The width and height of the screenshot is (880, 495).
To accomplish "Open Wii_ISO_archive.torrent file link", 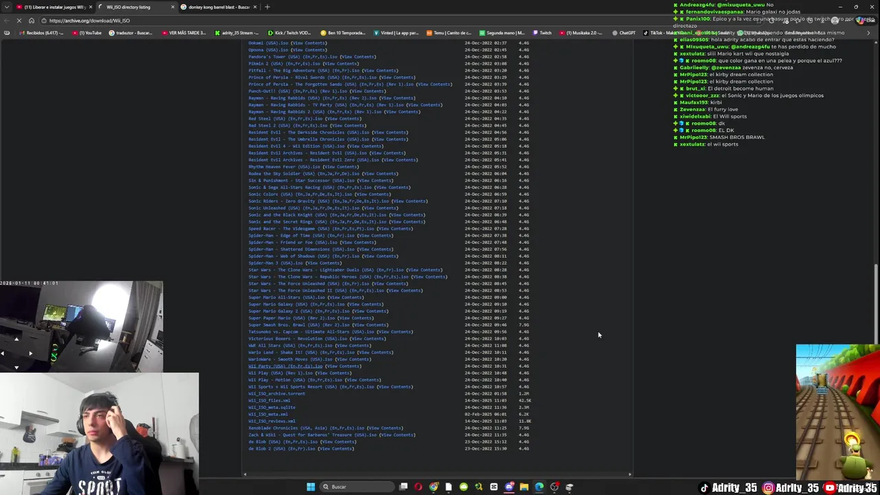I will 276,393.
